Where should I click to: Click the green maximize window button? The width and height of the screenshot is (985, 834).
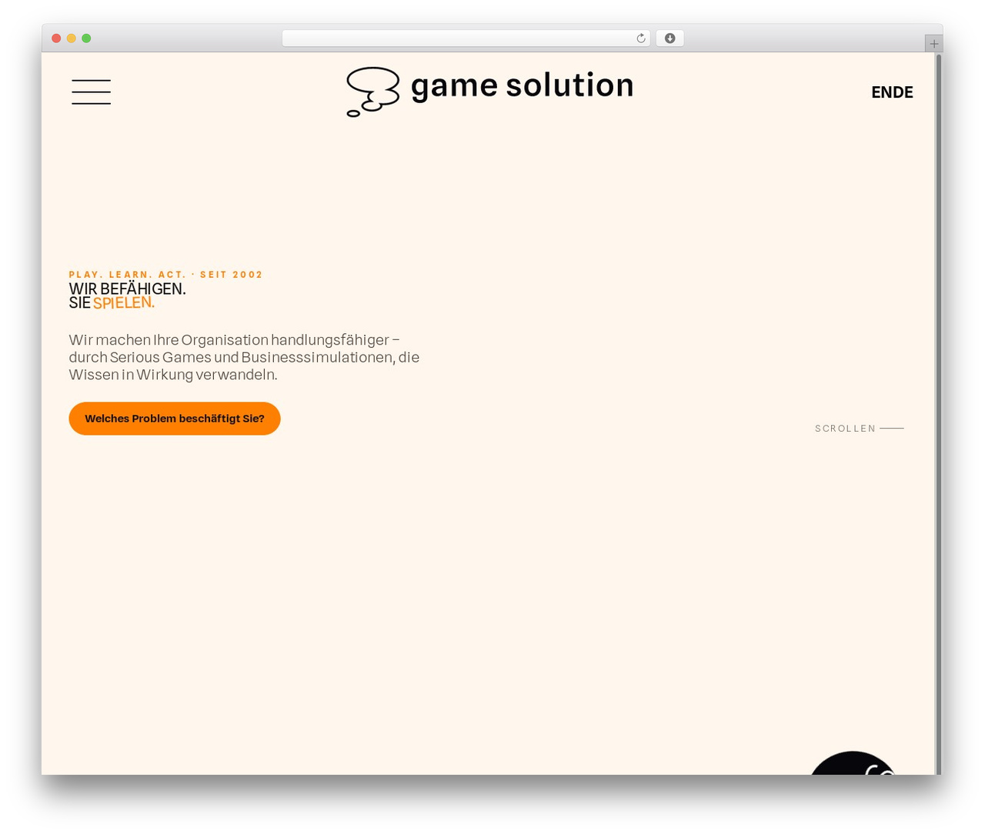(x=86, y=38)
